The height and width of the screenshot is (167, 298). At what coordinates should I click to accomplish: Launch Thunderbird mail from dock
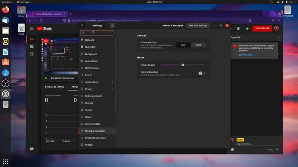click(x=6, y=20)
